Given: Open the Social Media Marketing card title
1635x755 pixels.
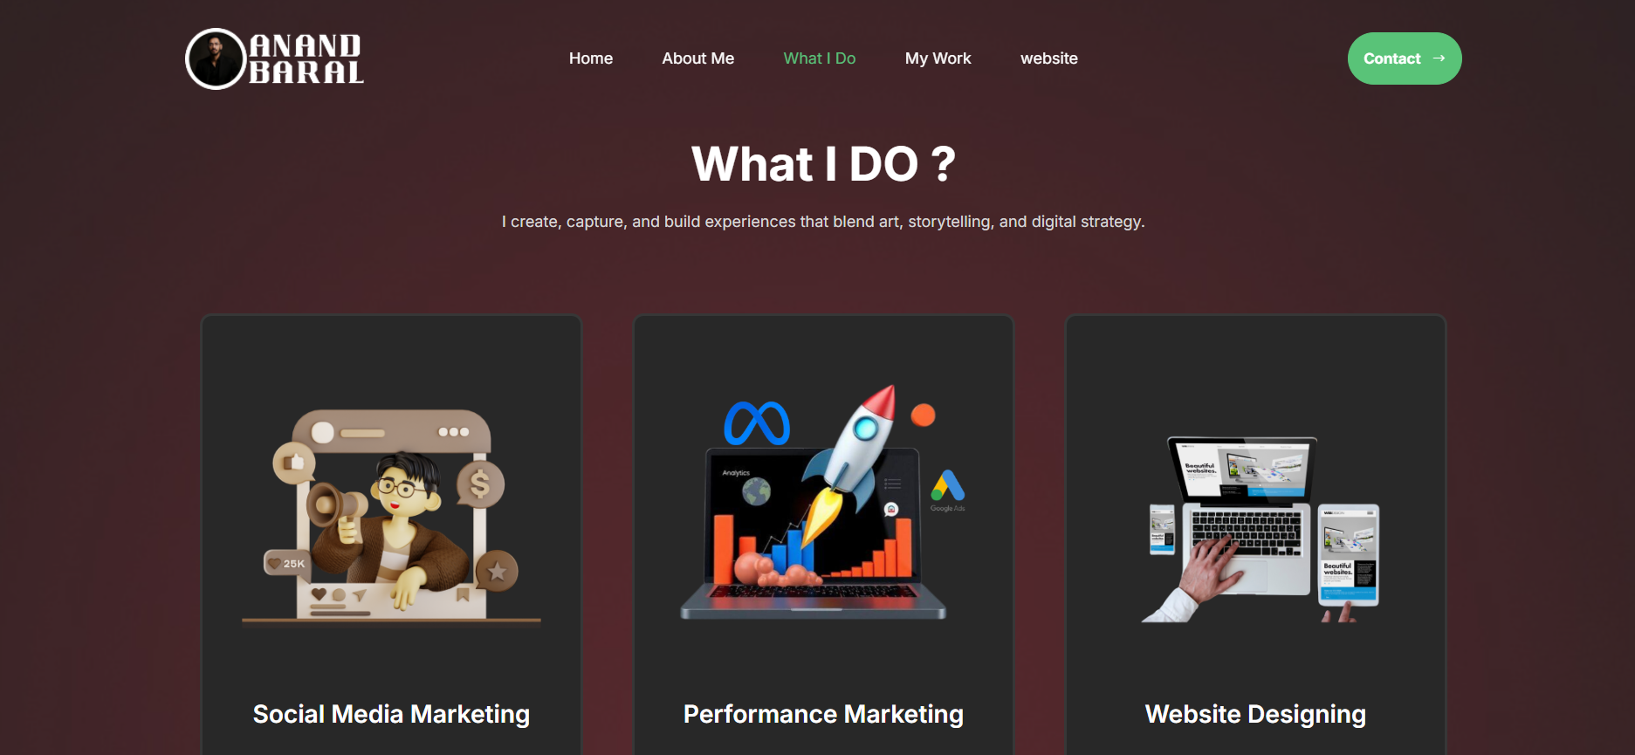Looking at the screenshot, I should [391, 714].
